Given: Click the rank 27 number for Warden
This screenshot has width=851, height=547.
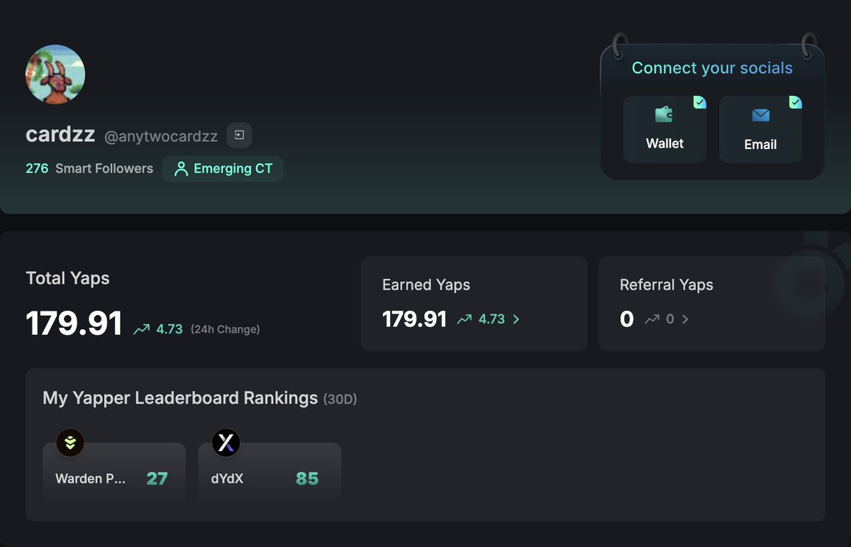Looking at the screenshot, I should click(x=157, y=478).
